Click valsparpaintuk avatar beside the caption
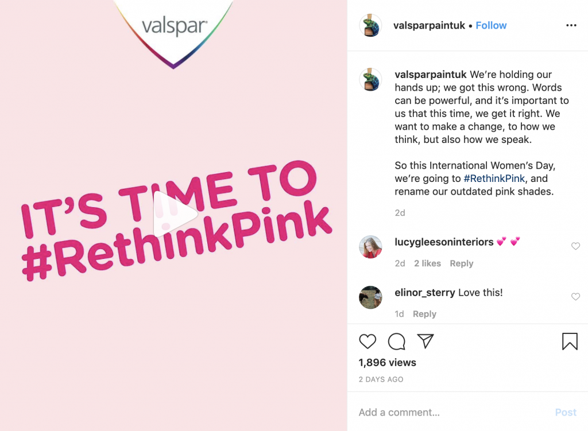The width and height of the screenshot is (588, 431). coord(370,79)
